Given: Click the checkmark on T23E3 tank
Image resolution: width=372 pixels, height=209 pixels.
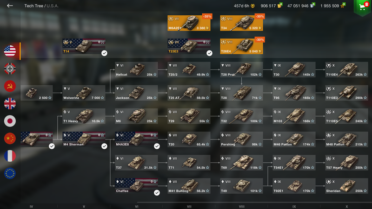Looking at the screenshot, I should pyautogui.click(x=209, y=53).
